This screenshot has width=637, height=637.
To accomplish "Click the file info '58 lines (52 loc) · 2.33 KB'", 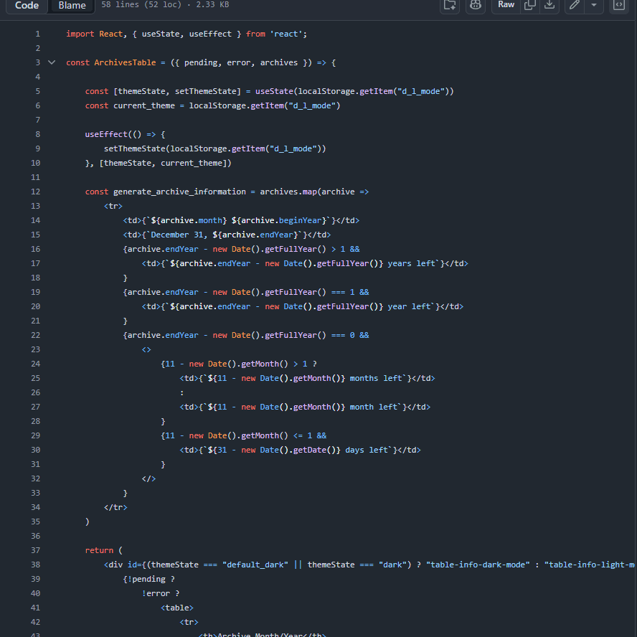I will pyautogui.click(x=165, y=5).
